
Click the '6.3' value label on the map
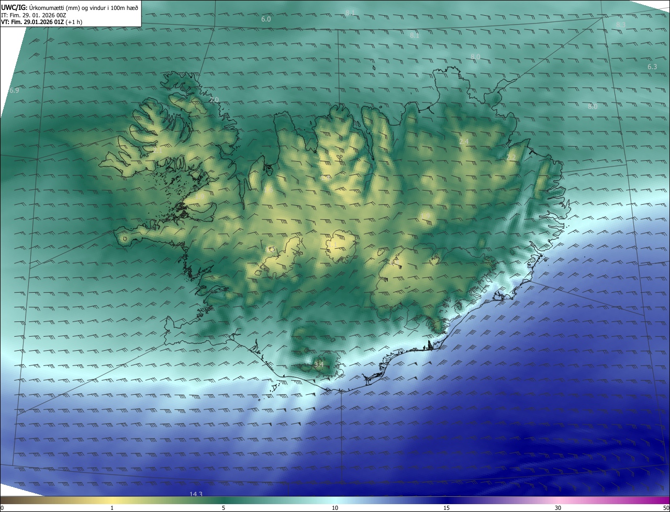[652, 67]
